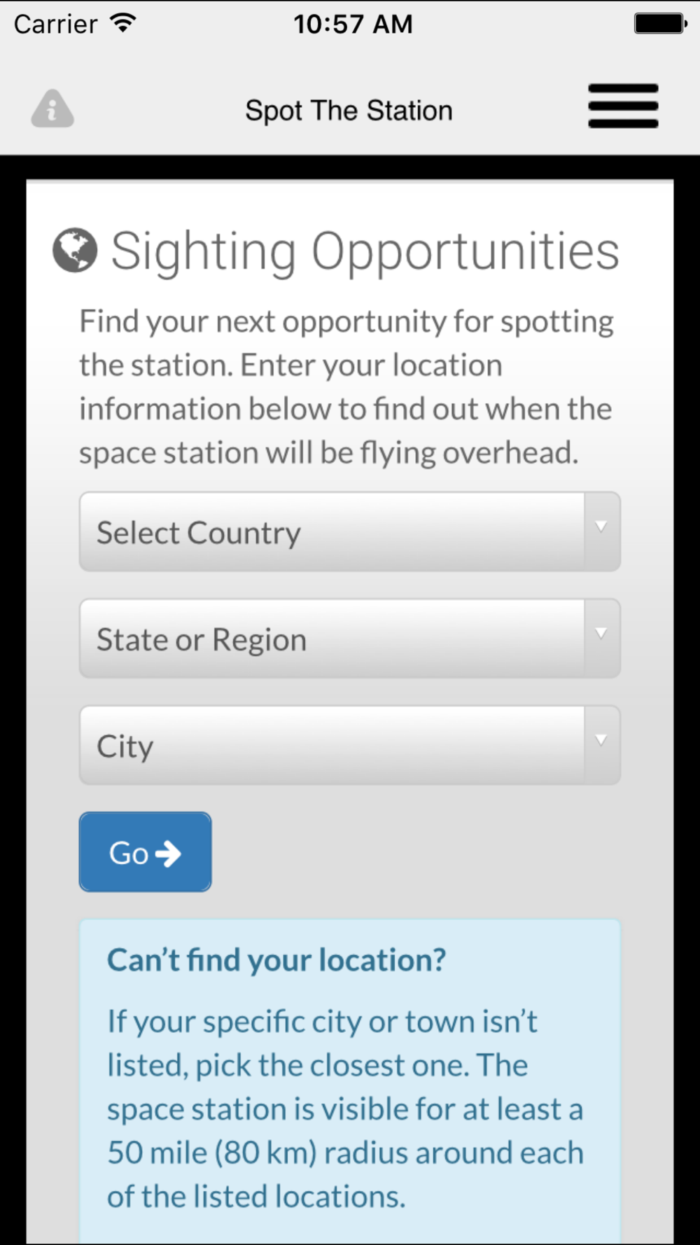700x1245 pixels.
Task: Open the State or Region dropdown
Action: tap(332, 639)
